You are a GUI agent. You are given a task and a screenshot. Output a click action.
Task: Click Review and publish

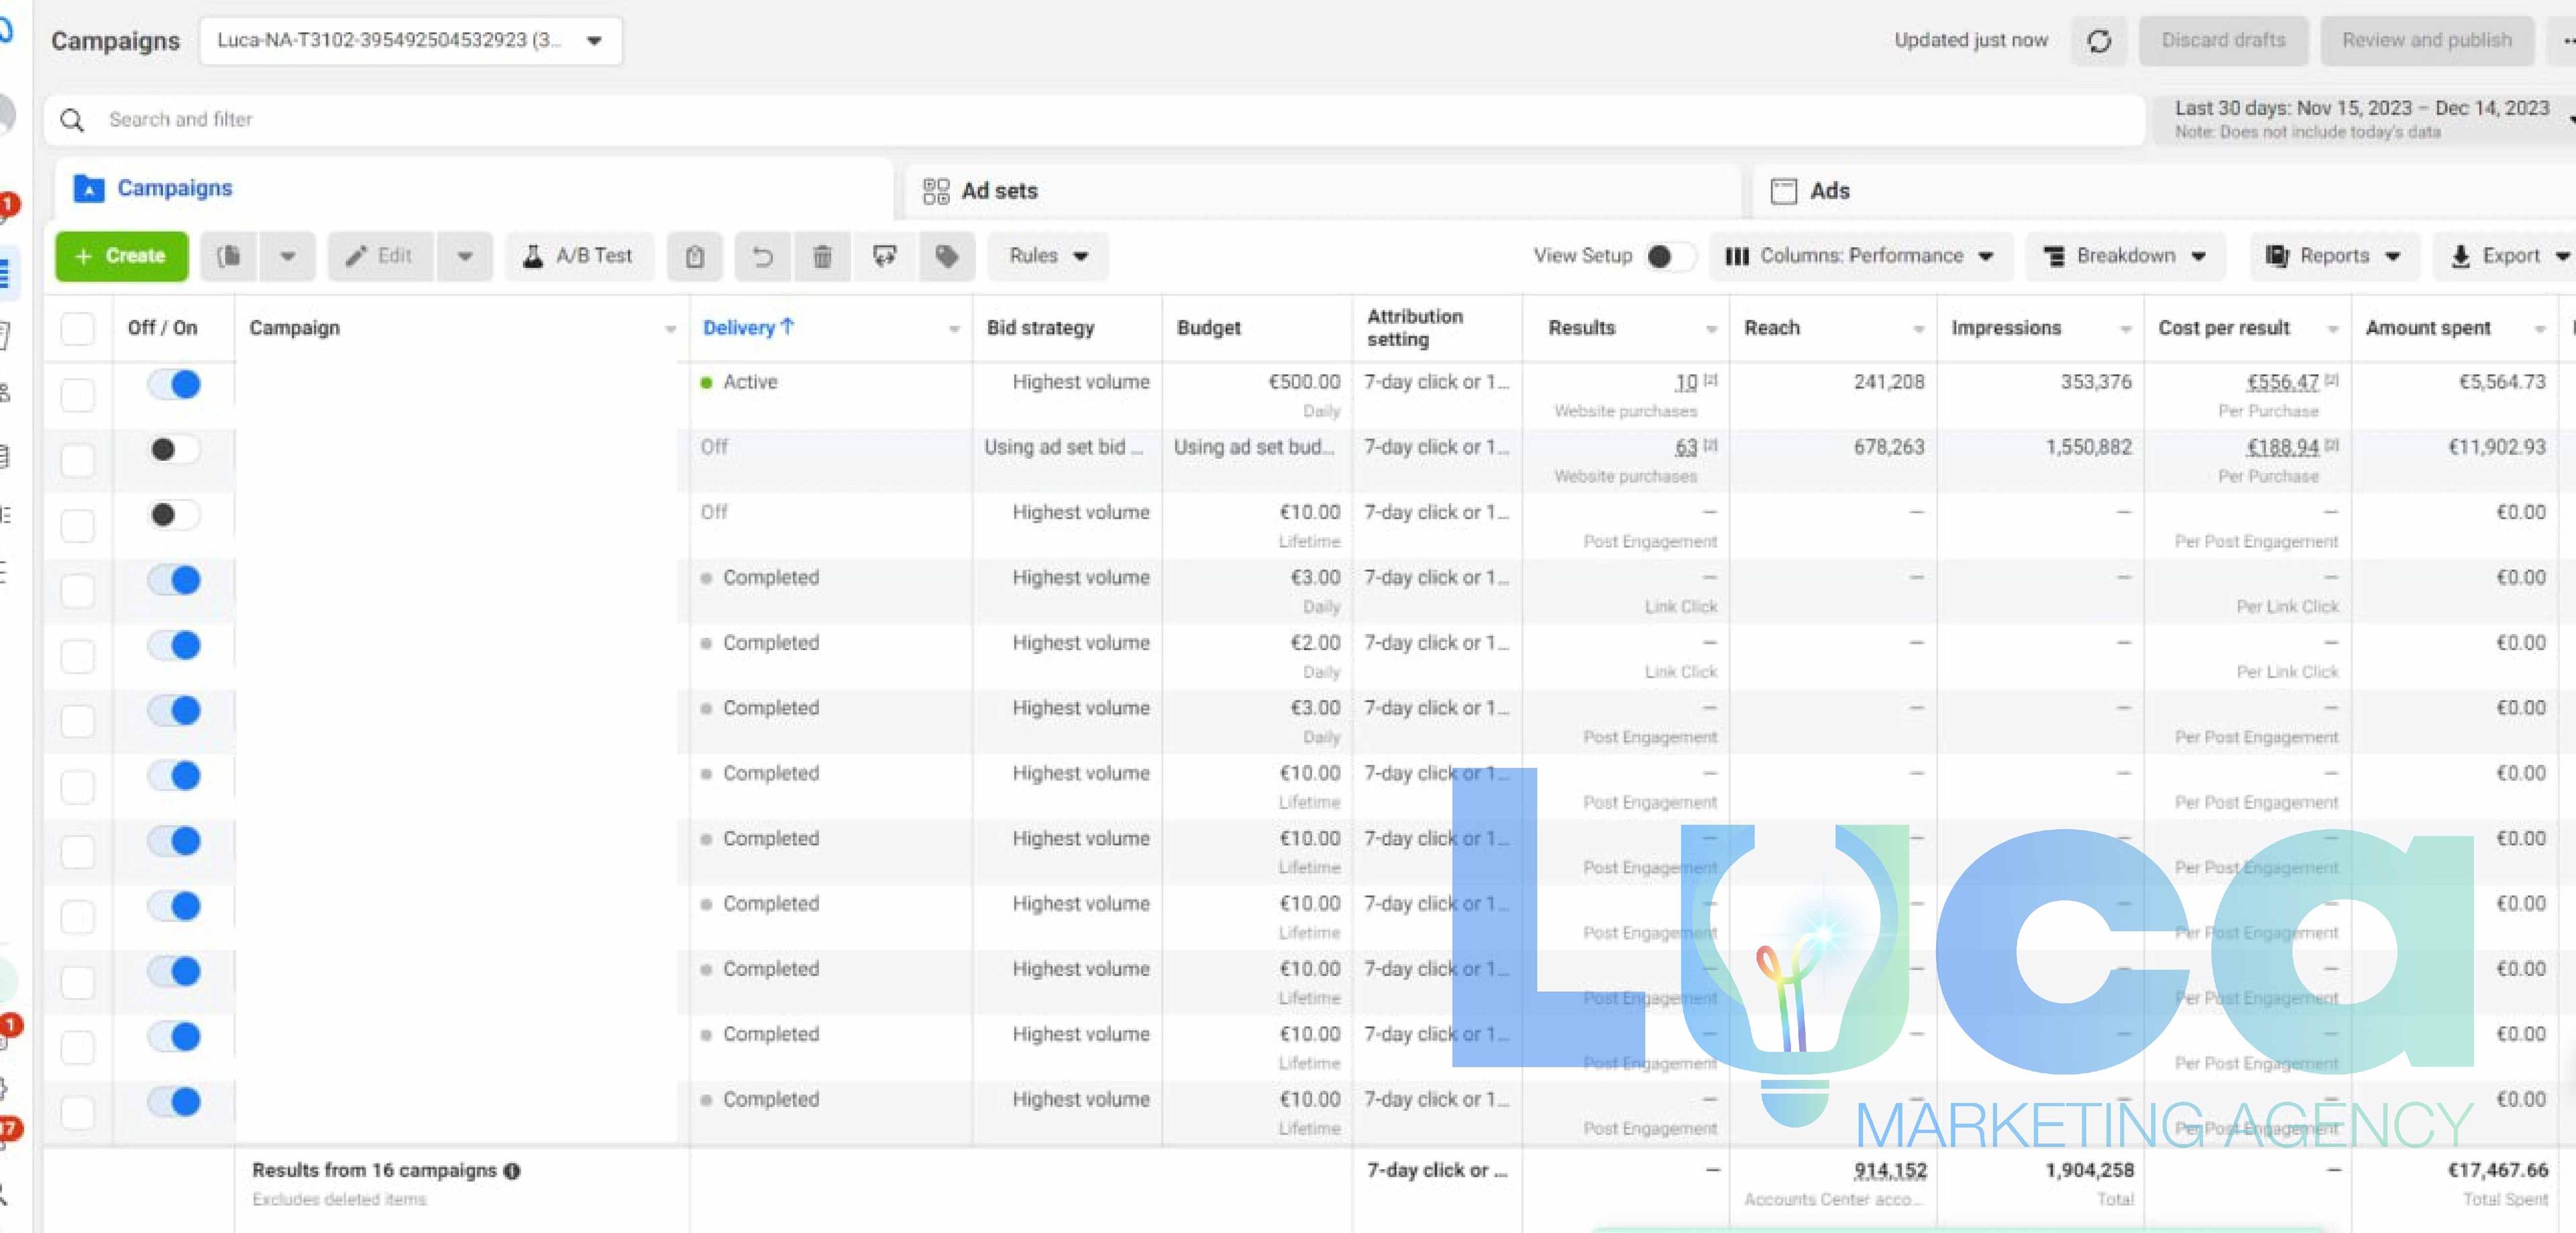point(2426,41)
